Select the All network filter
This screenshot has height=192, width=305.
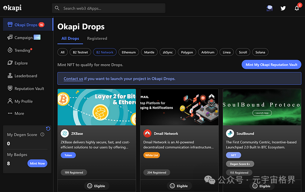tap(62, 52)
